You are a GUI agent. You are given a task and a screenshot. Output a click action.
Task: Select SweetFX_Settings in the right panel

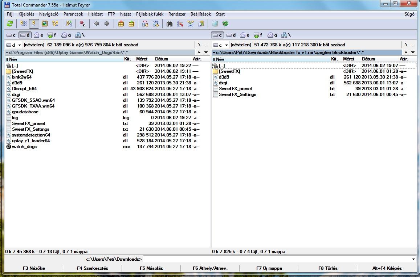(x=237, y=95)
